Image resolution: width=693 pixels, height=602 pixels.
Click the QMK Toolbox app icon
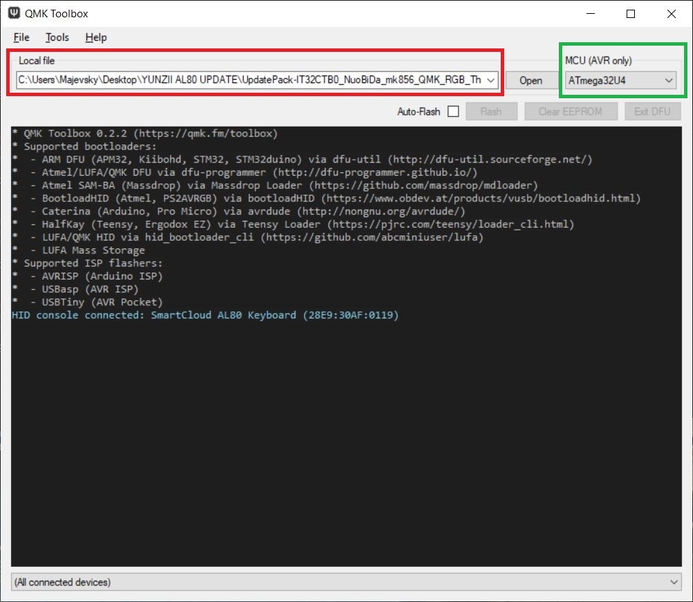click(x=14, y=13)
